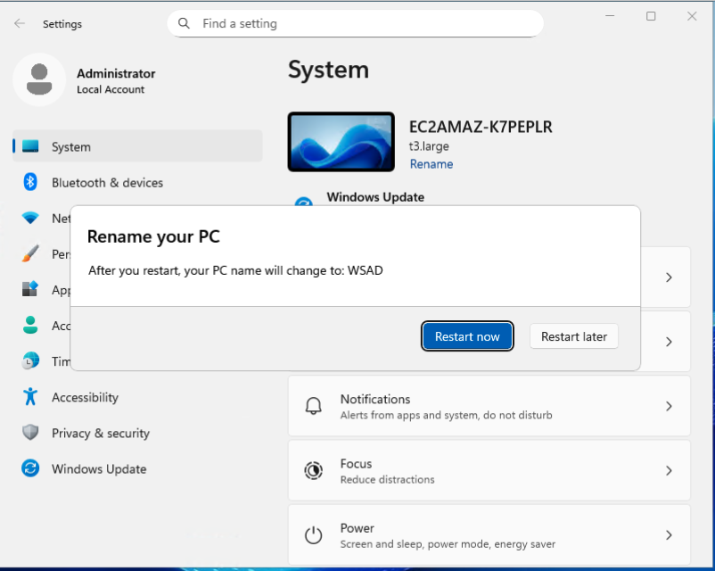Click the Windows Update sync icon in sidebar

click(30, 468)
